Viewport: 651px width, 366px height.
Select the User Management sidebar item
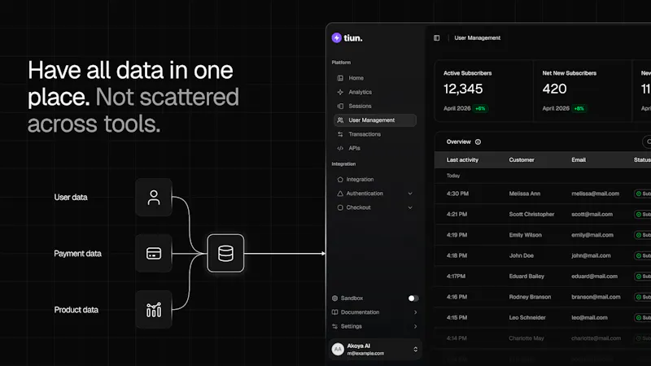coord(375,120)
